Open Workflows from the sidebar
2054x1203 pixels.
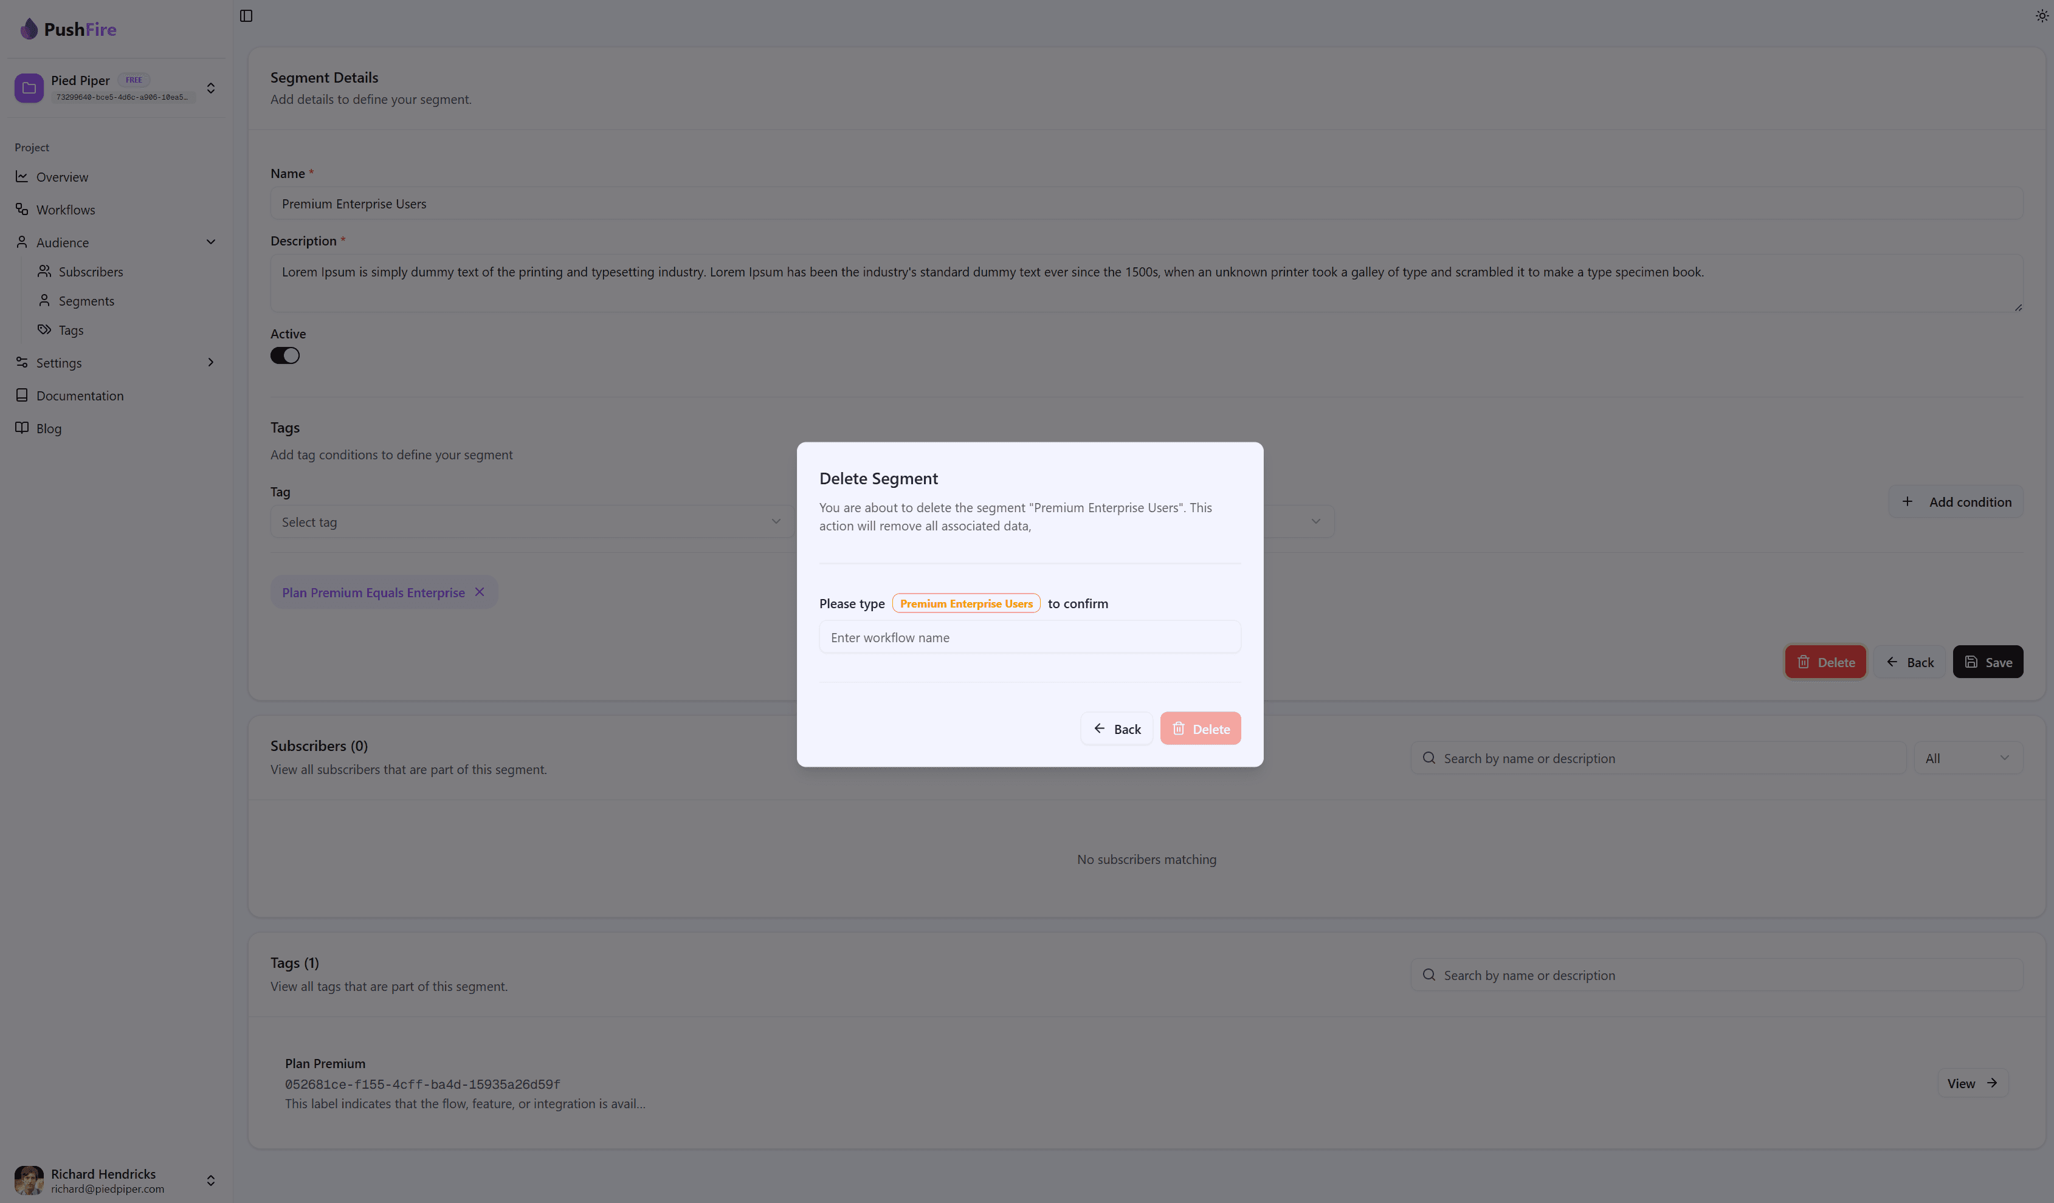point(65,210)
